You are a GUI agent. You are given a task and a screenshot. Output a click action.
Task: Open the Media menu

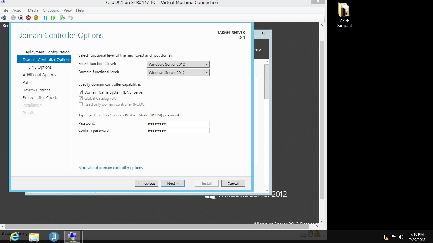[33, 10]
